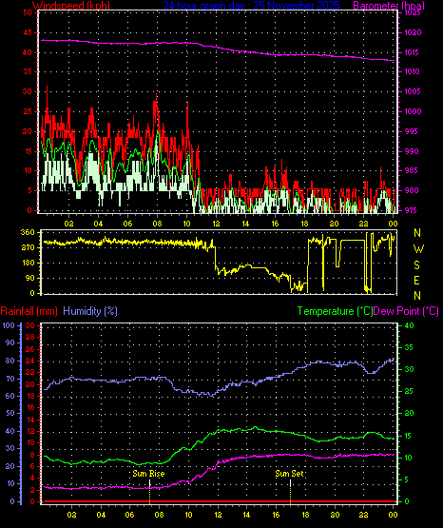
Task: Click the '995' barometer axis value
Action: point(411,131)
